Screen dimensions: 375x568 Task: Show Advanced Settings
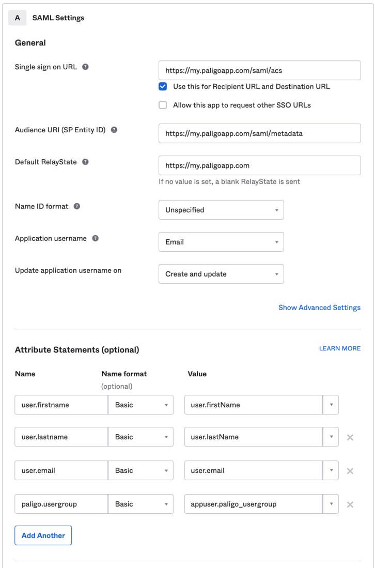(x=319, y=308)
